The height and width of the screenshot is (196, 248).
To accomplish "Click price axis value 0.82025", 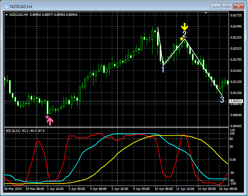I will pyautogui.click(x=236, y=48).
